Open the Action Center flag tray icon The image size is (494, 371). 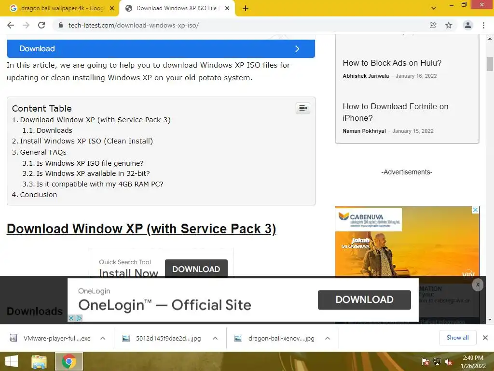click(x=425, y=362)
